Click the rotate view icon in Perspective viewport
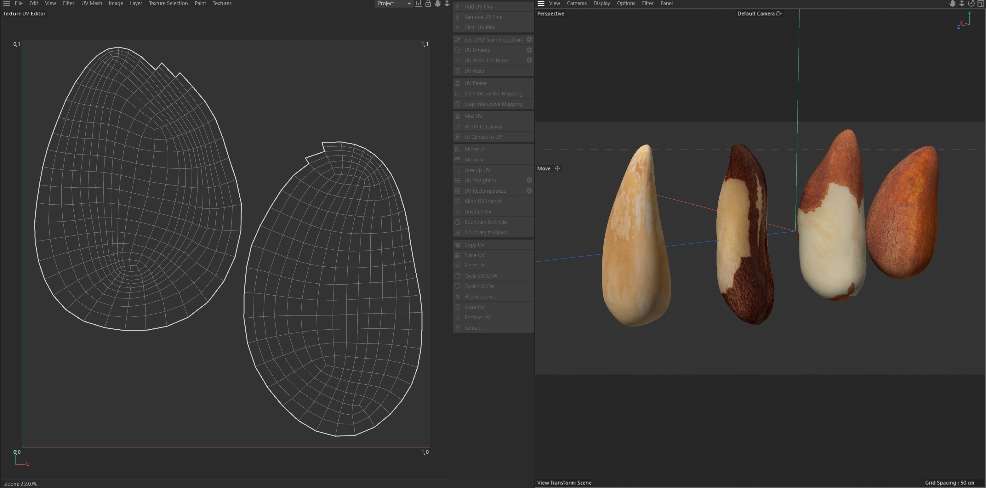986x488 pixels. (x=971, y=3)
